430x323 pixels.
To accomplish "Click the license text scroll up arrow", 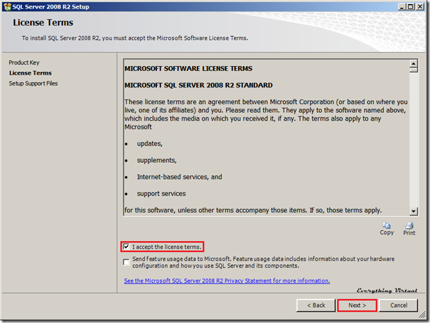I will pos(413,63).
